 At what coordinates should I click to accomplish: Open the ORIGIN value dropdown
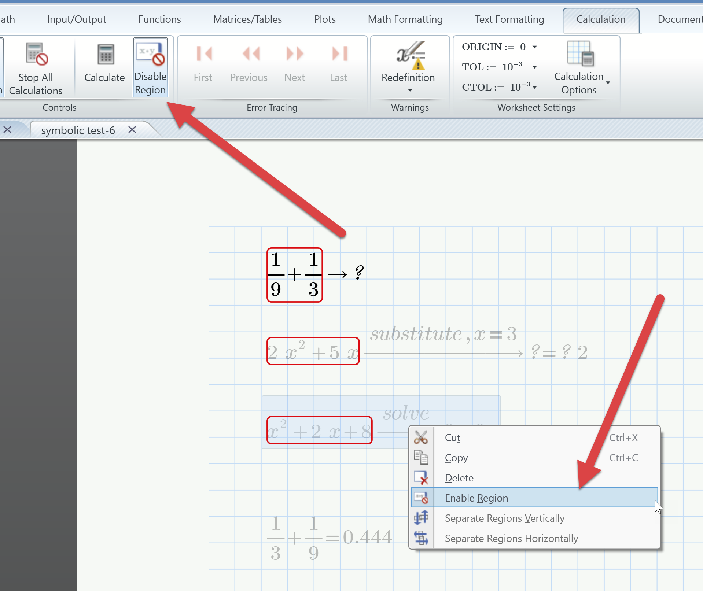[x=536, y=47]
